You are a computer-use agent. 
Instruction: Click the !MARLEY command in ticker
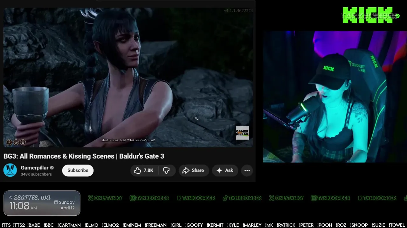coord(252,225)
